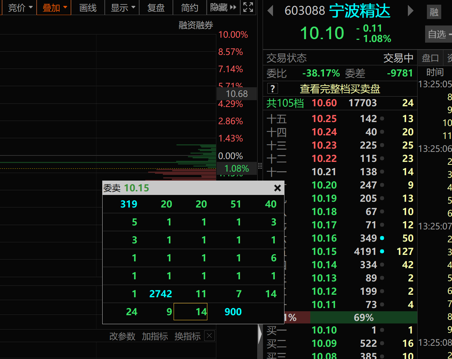Click the 319 order cell in popup
This screenshot has height=359, width=452.
point(129,204)
